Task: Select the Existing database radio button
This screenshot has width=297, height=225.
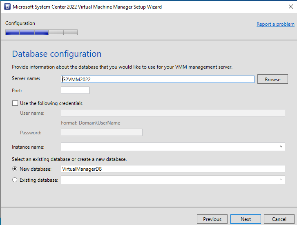Action: [15, 180]
